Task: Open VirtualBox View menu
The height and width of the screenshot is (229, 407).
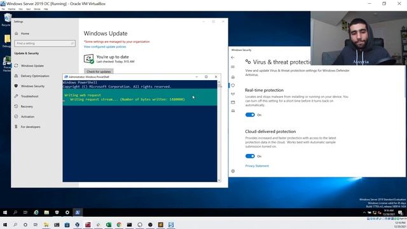Action: pos(21,9)
